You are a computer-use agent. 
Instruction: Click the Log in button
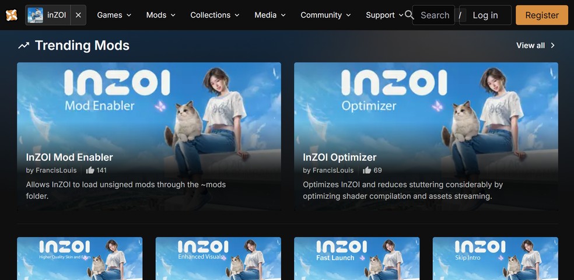[485, 15]
